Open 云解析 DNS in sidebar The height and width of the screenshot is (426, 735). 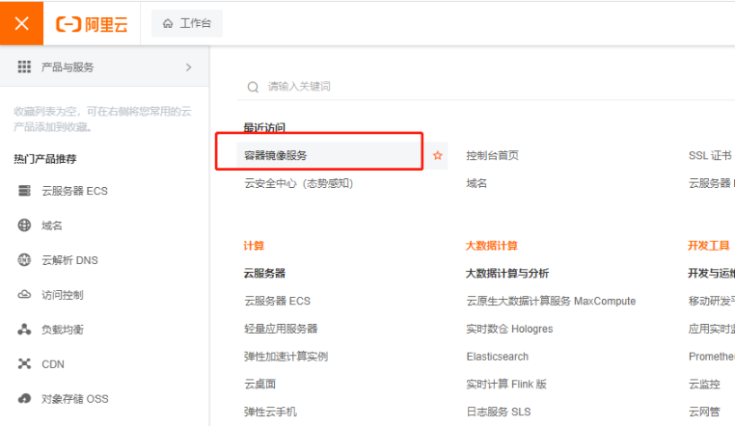click(x=69, y=260)
